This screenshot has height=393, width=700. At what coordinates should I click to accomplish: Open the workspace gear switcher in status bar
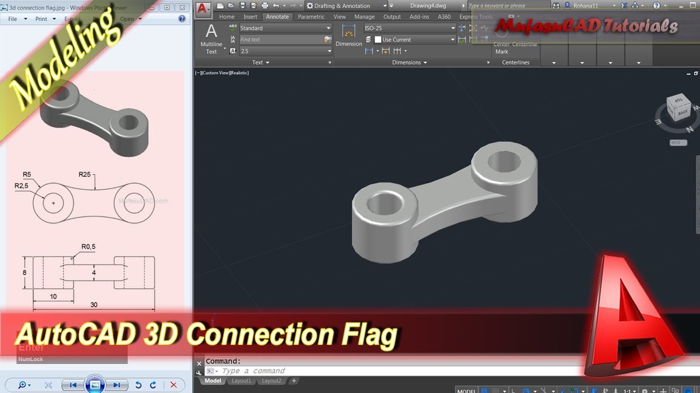click(645, 390)
